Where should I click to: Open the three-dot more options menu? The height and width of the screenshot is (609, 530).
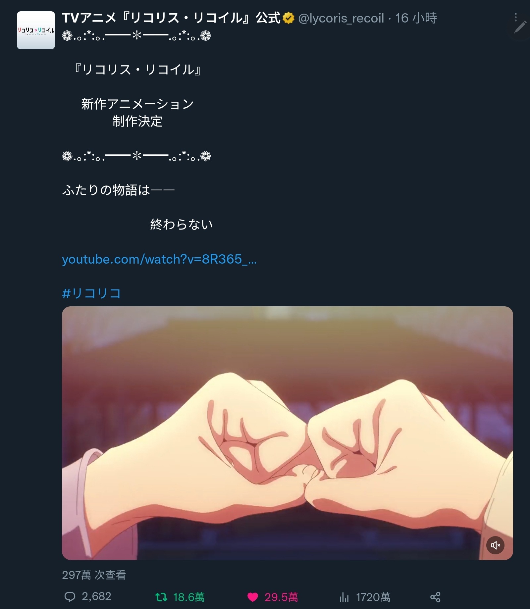(x=515, y=17)
